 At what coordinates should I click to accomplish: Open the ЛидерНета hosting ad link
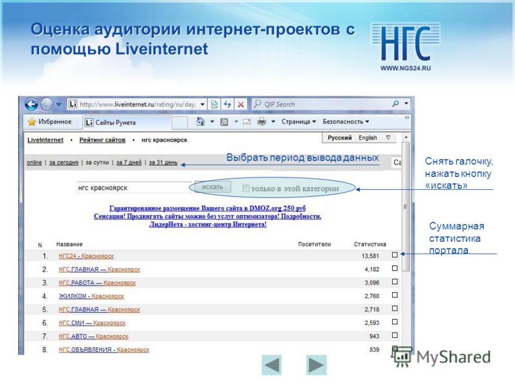[207, 225]
